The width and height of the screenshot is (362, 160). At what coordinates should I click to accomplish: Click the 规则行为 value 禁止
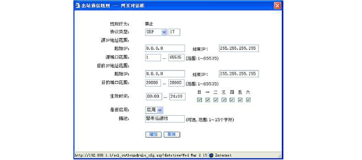click(x=149, y=23)
